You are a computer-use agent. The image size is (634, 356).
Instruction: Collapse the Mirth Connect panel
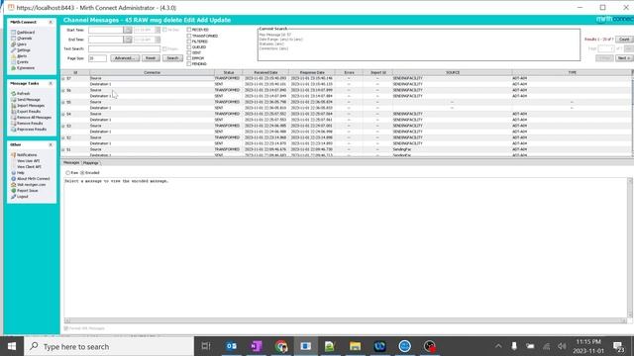click(51, 22)
